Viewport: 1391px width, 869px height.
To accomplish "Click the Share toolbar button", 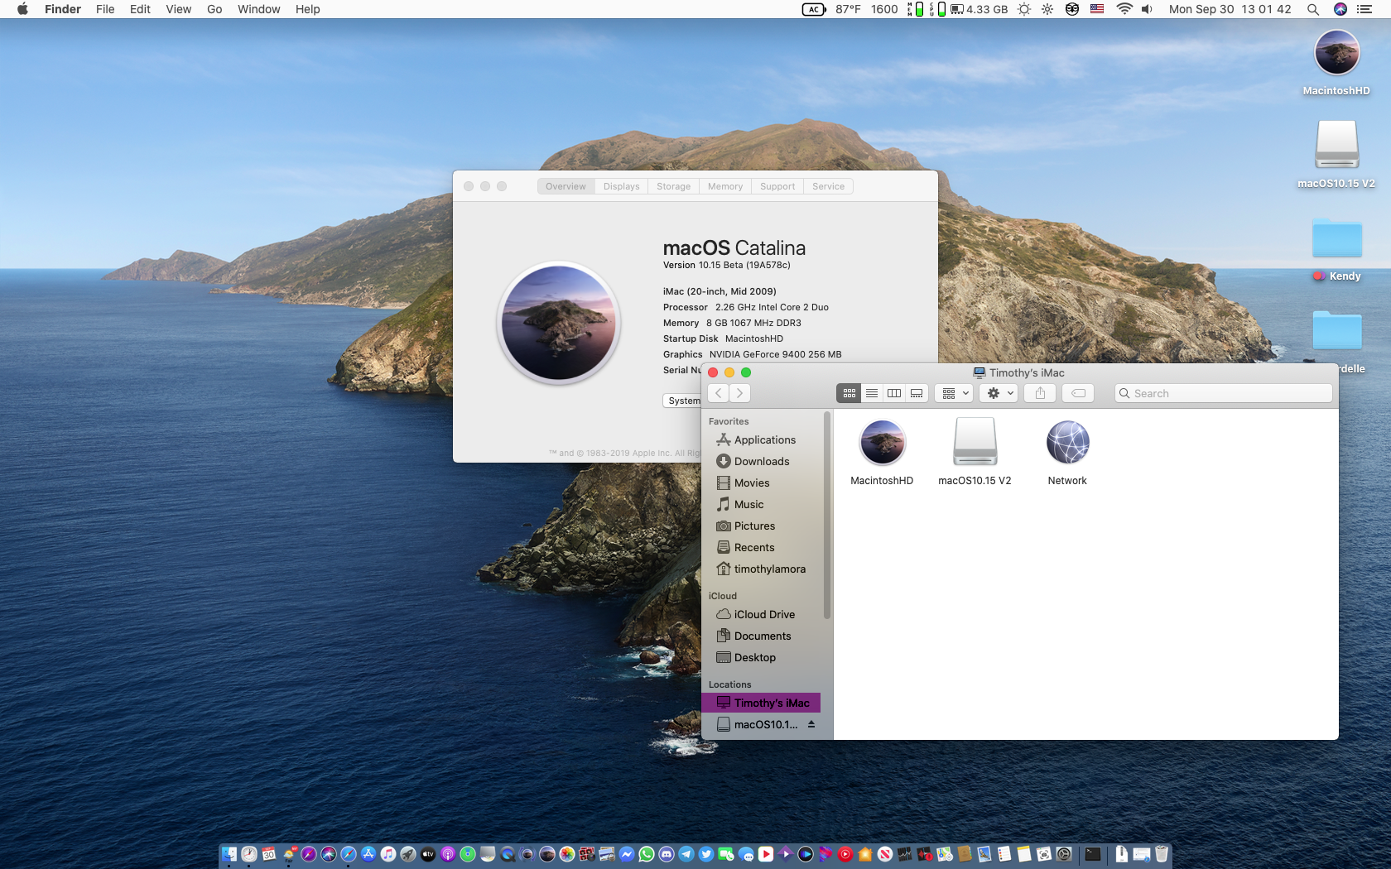I will pyautogui.click(x=1040, y=393).
